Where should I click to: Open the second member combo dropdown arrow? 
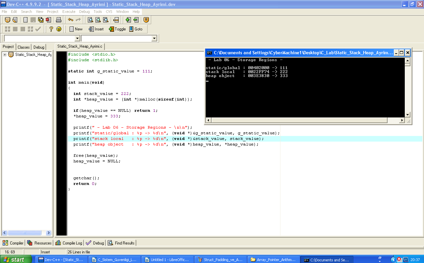[x=154, y=38]
